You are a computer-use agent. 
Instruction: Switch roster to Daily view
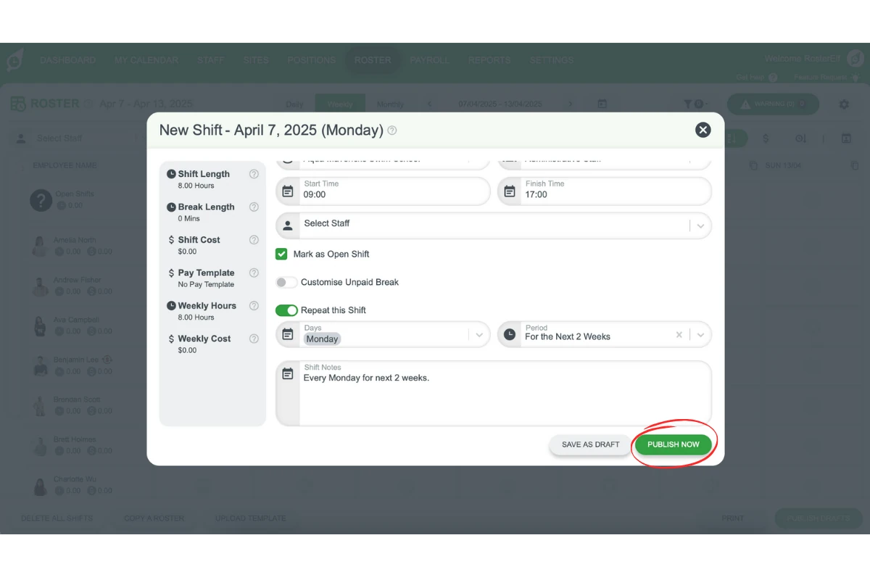pyautogui.click(x=295, y=104)
